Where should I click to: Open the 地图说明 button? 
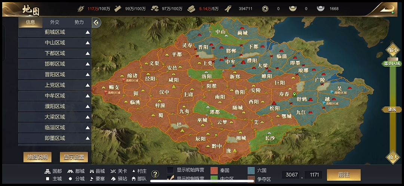[x=37, y=157]
